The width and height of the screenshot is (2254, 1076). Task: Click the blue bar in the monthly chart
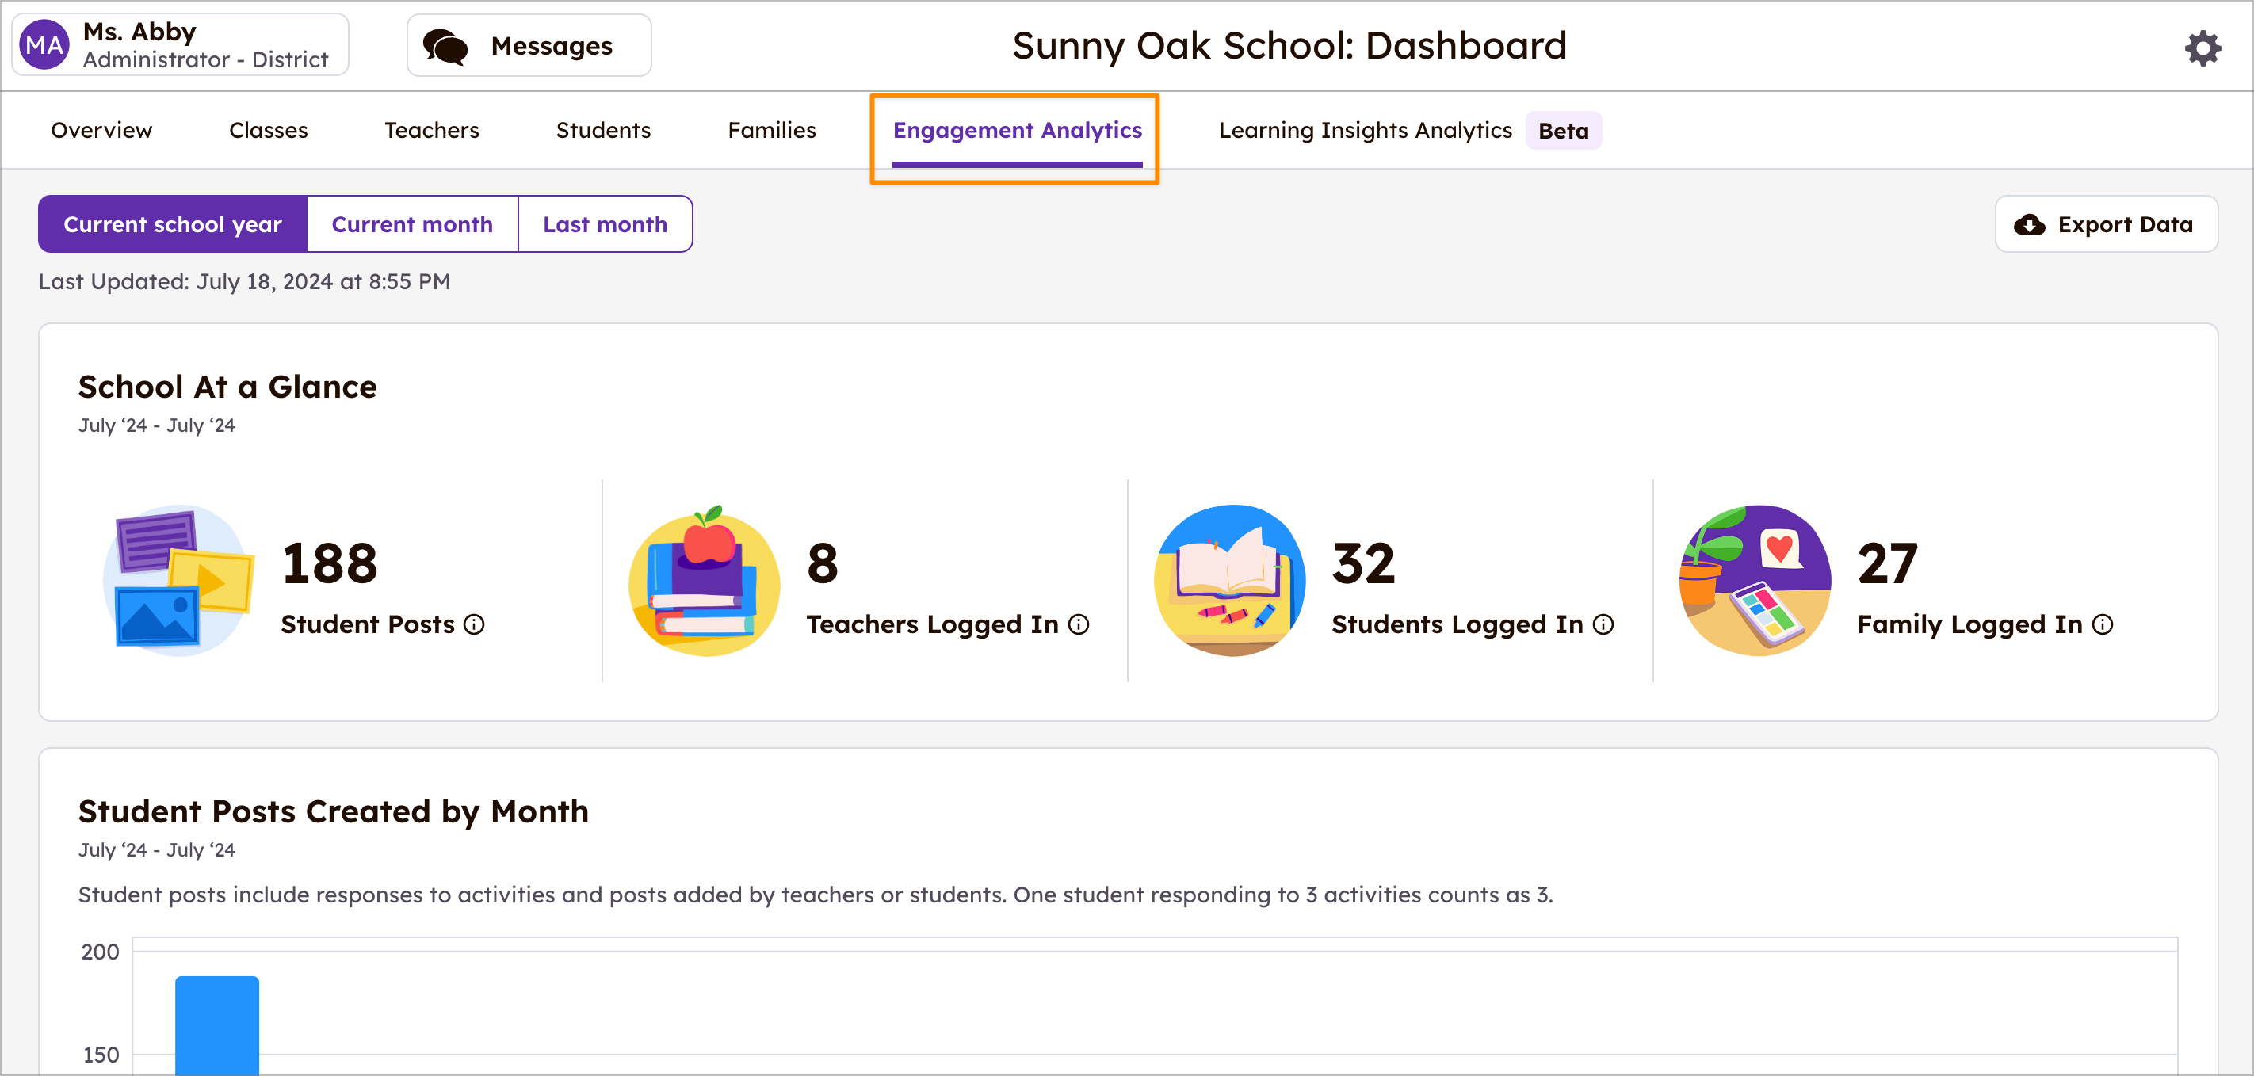tap(217, 1028)
